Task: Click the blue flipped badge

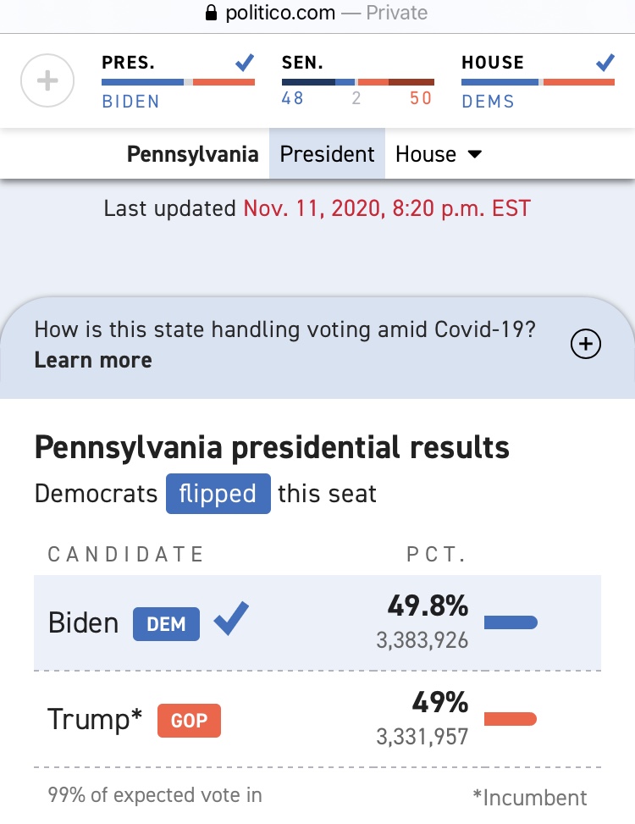Action: pos(218,494)
